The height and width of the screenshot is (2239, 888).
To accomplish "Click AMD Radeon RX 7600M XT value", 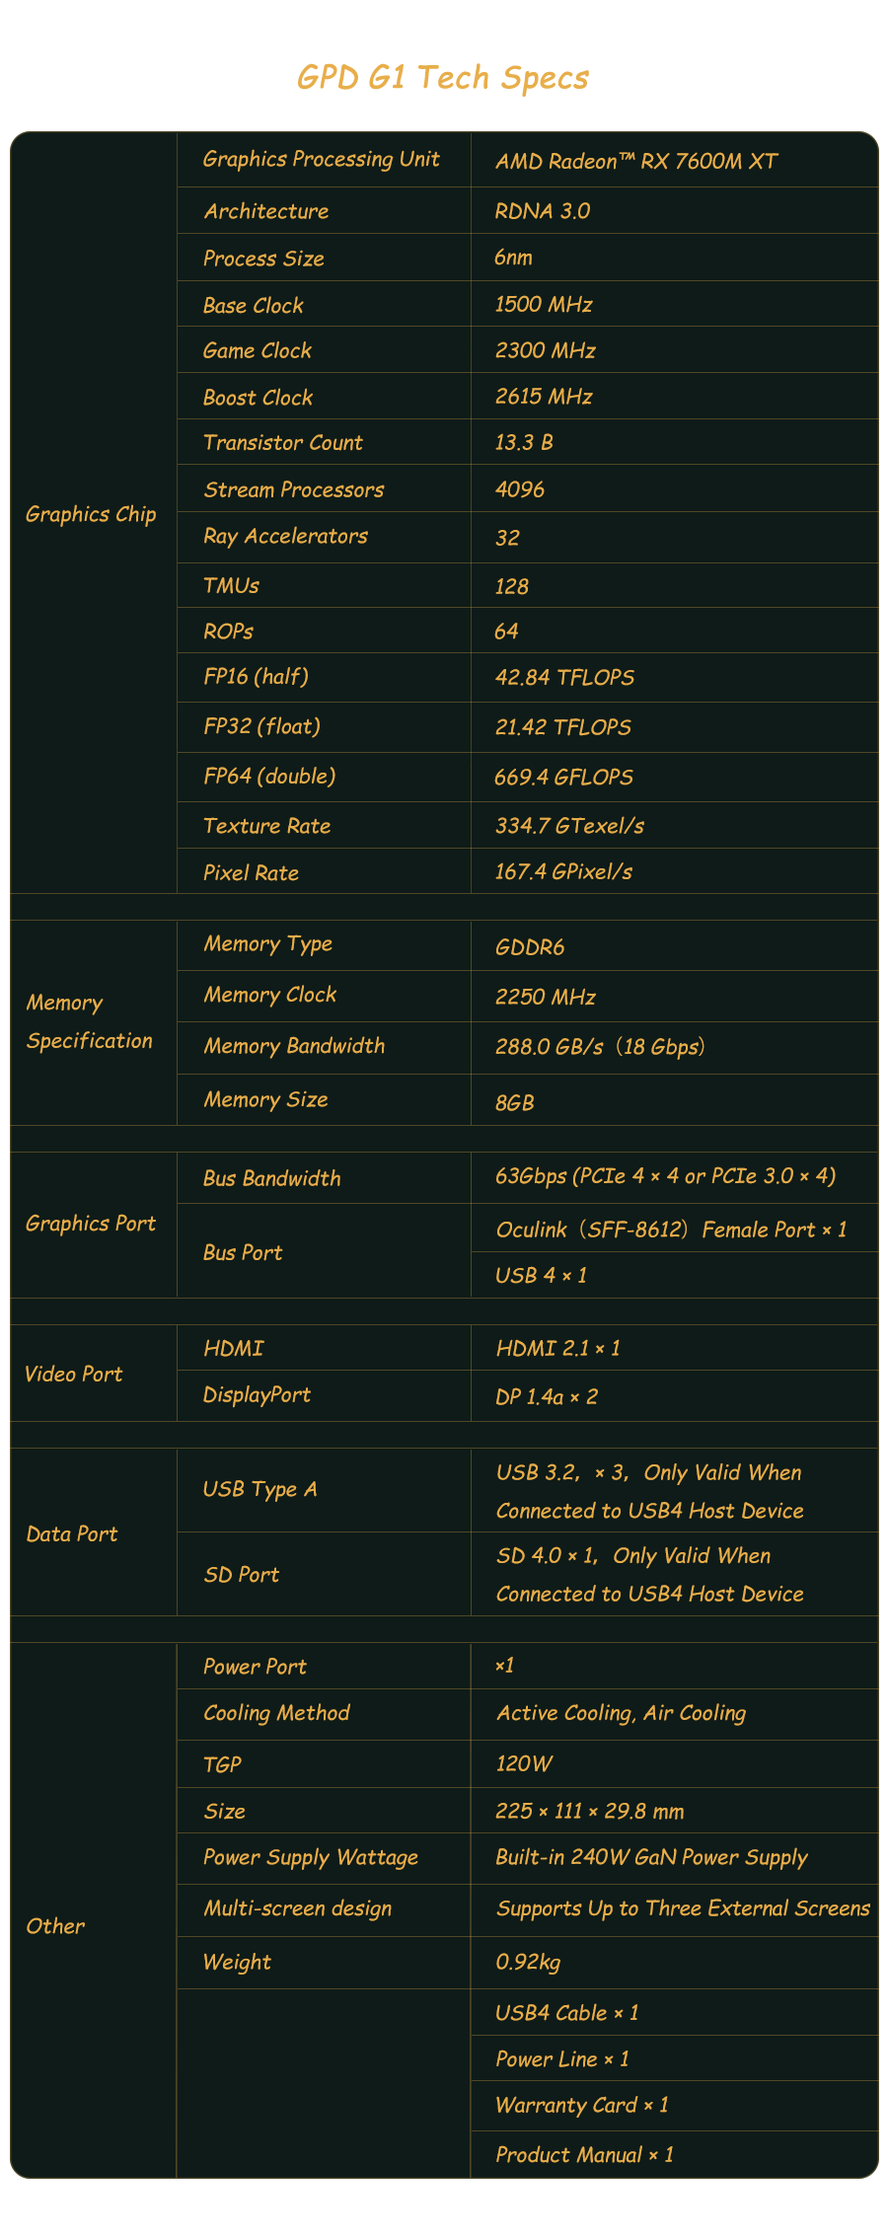I will [636, 161].
